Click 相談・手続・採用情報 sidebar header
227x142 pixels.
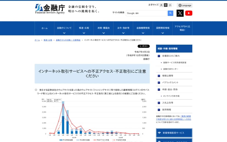(x=174, y=49)
